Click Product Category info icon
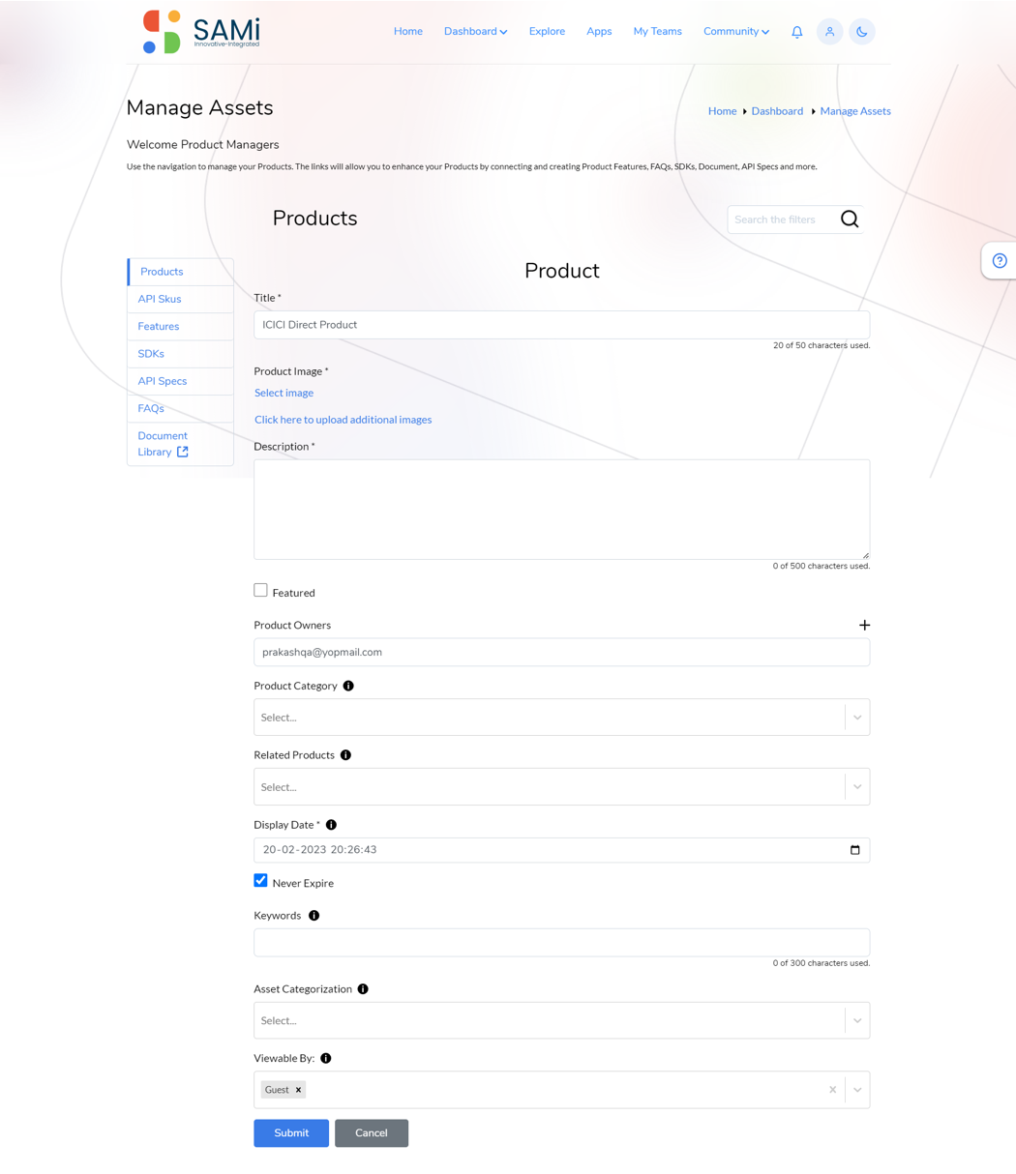The width and height of the screenshot is (1016, 1174). tap(348, 686)
